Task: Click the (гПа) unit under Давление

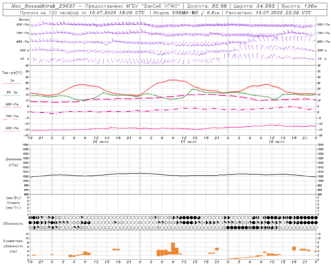Action: pos(13,165)
